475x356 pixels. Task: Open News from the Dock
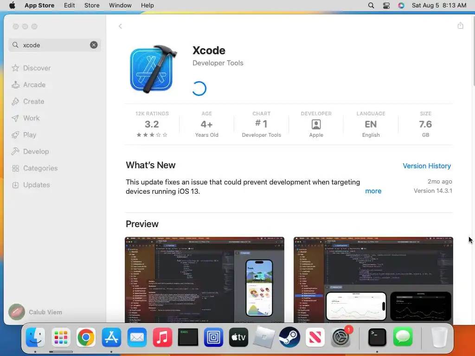click(x=315, y=337)
